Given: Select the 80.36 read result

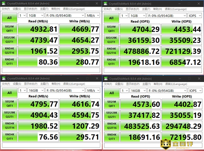Looking at the screenshot, I should pyautogui.click(x=38, y=62).
